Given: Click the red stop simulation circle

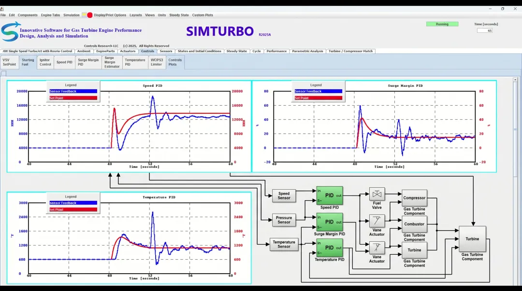Looking at the screenshot, I should tap(89, 15).
